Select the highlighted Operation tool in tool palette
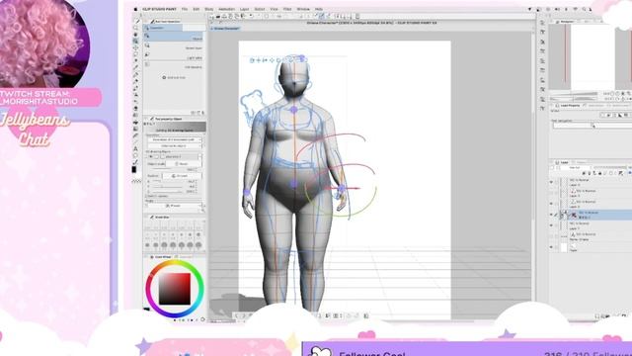This screenshot has width=632, height=356. (x=136, y=41)
